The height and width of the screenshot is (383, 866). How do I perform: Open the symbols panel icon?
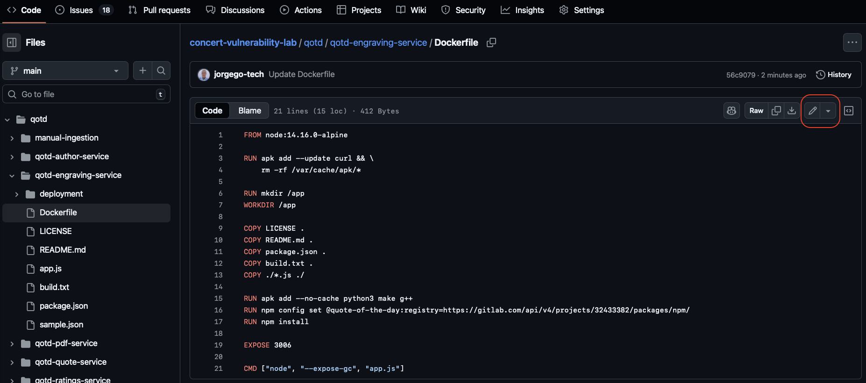pos(849,111)
